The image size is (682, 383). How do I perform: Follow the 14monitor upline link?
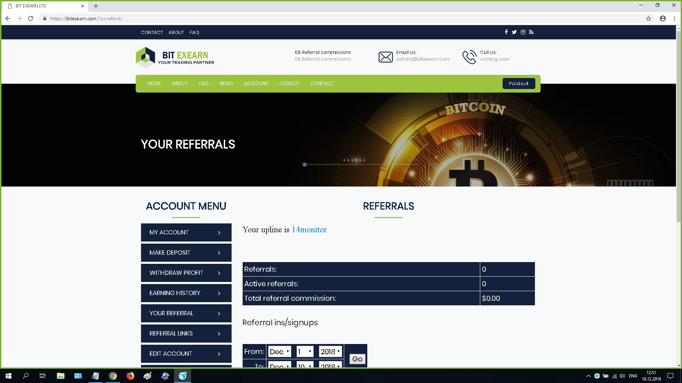309,230
